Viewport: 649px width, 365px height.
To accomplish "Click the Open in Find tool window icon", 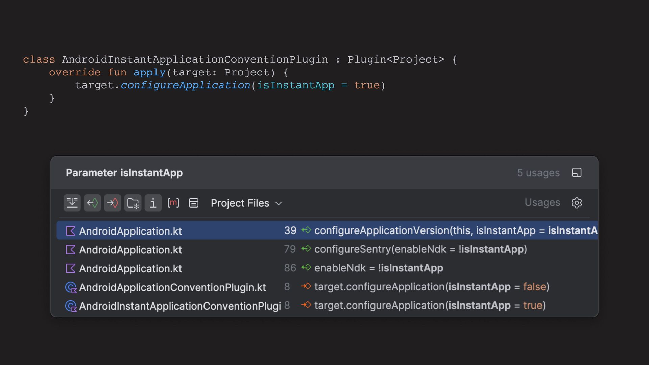I will tap(577, 173).
